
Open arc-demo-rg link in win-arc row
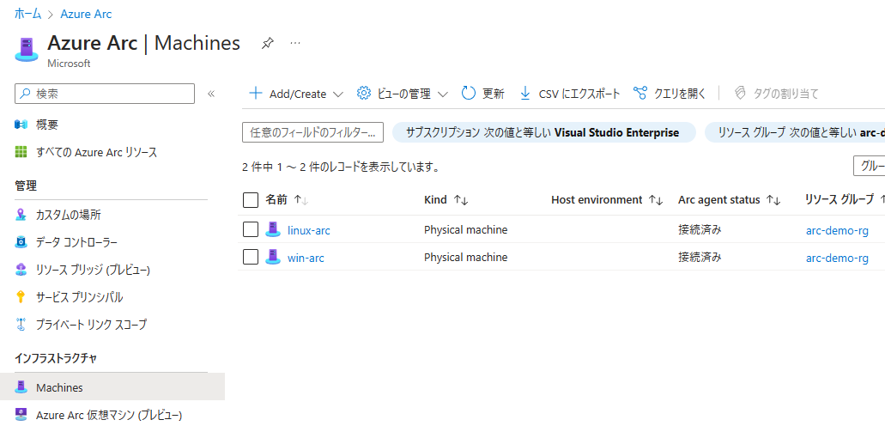[837, 258]
